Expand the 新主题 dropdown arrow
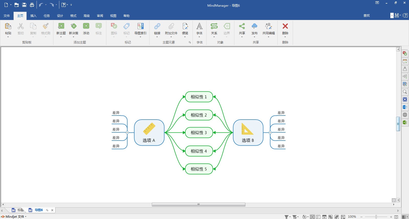The width and height of the screenshot is (409, 219). [61, 37]
